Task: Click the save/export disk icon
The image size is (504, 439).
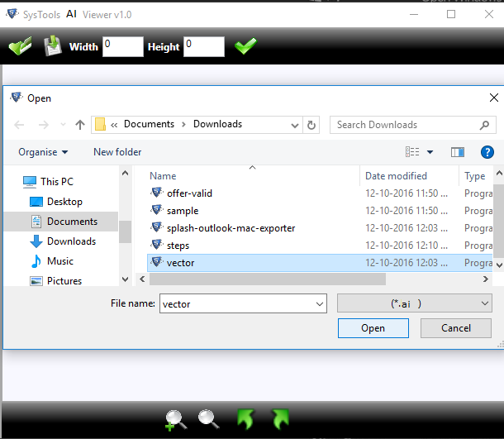Action: tap(53, 46)
